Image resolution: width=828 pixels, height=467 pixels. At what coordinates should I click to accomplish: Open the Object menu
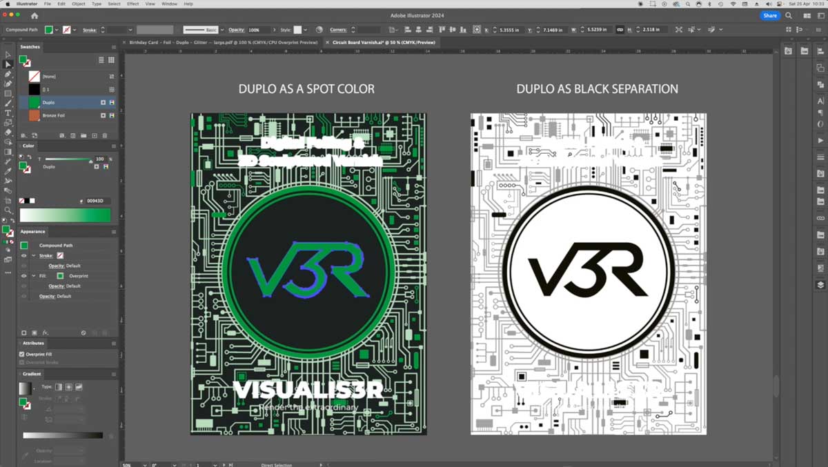pos(79,4)
